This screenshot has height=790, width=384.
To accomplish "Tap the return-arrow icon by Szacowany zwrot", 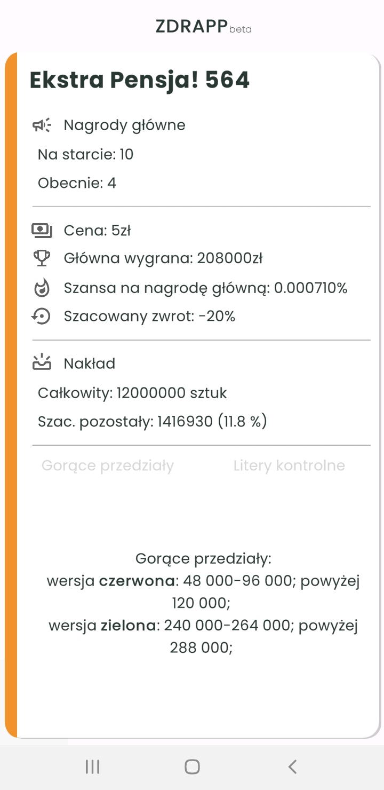I will (x=42, y=317).
